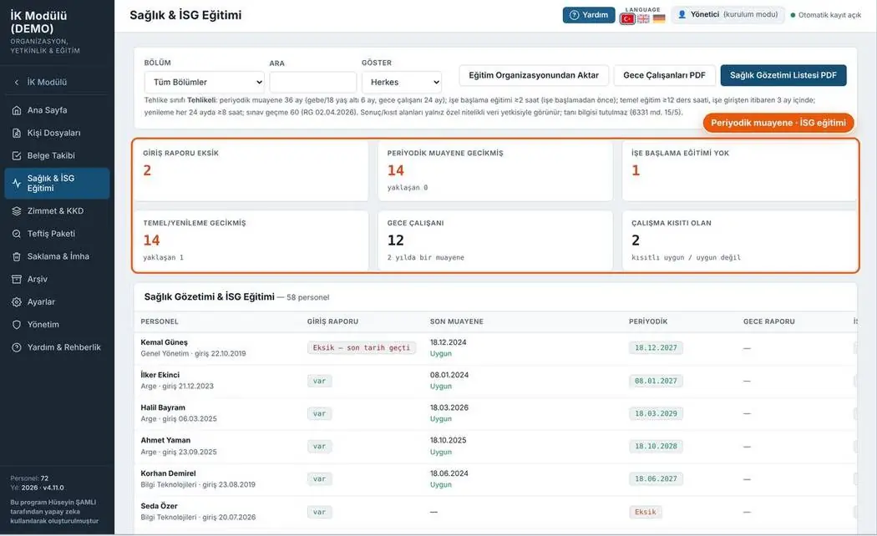Viewport: 877px width, 536px height.
Task: Open the Göster dropdown showing Herkes
Action: (402, 82)
